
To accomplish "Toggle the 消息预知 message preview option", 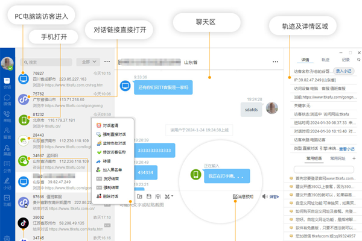I will click(245, 196).
